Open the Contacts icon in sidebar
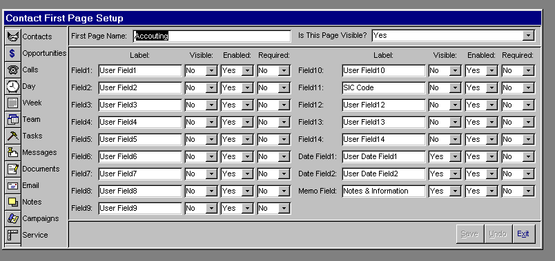The image size is (555, 261). (x=12, y=36)
